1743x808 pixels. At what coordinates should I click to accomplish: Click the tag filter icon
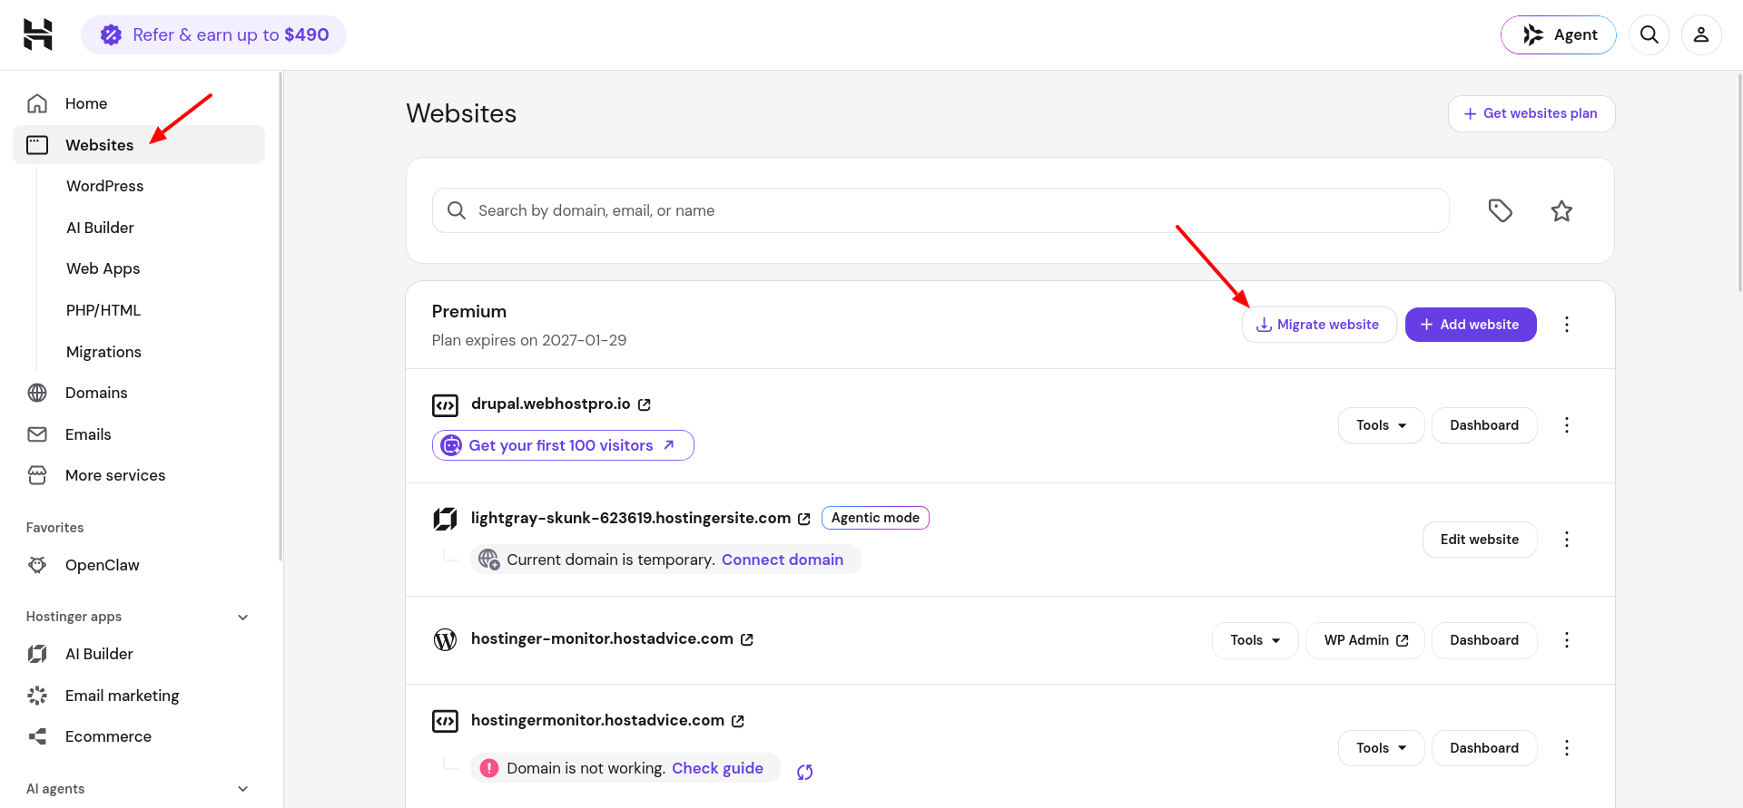[x=1501, y=210]
